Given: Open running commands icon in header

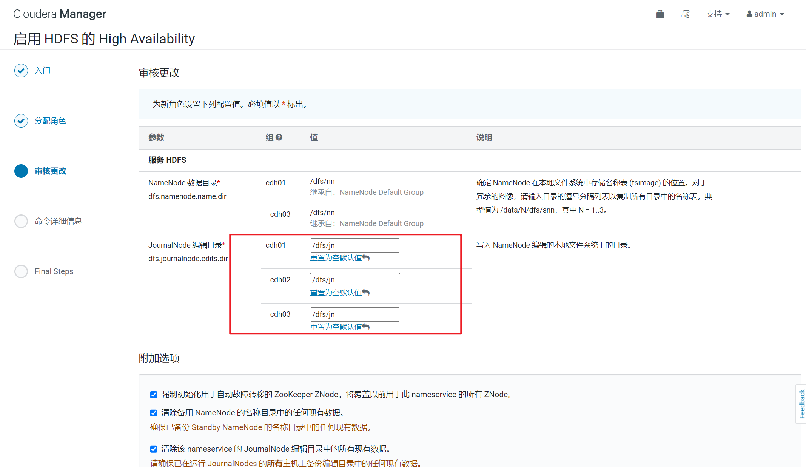Looking at the screenshot, I should pyautogui.click(x=685, y=14).
